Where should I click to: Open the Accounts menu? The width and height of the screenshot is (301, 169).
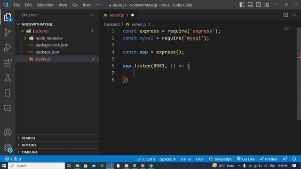click(x=8, y=132)
